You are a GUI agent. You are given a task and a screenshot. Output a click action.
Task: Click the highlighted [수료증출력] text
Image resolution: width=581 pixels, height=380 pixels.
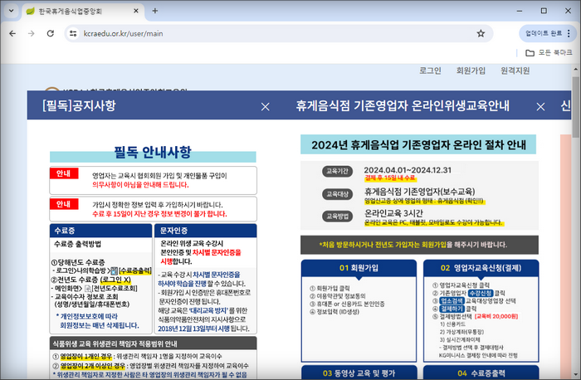(134, 270)
